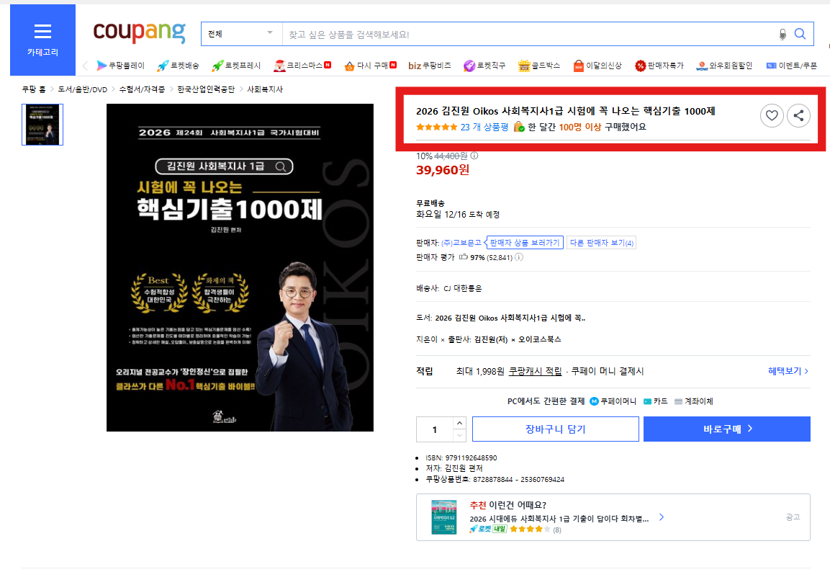Click the ISBN: 9791192648590 text
Screen dimensions: 830x585
[x=461, y=457]
